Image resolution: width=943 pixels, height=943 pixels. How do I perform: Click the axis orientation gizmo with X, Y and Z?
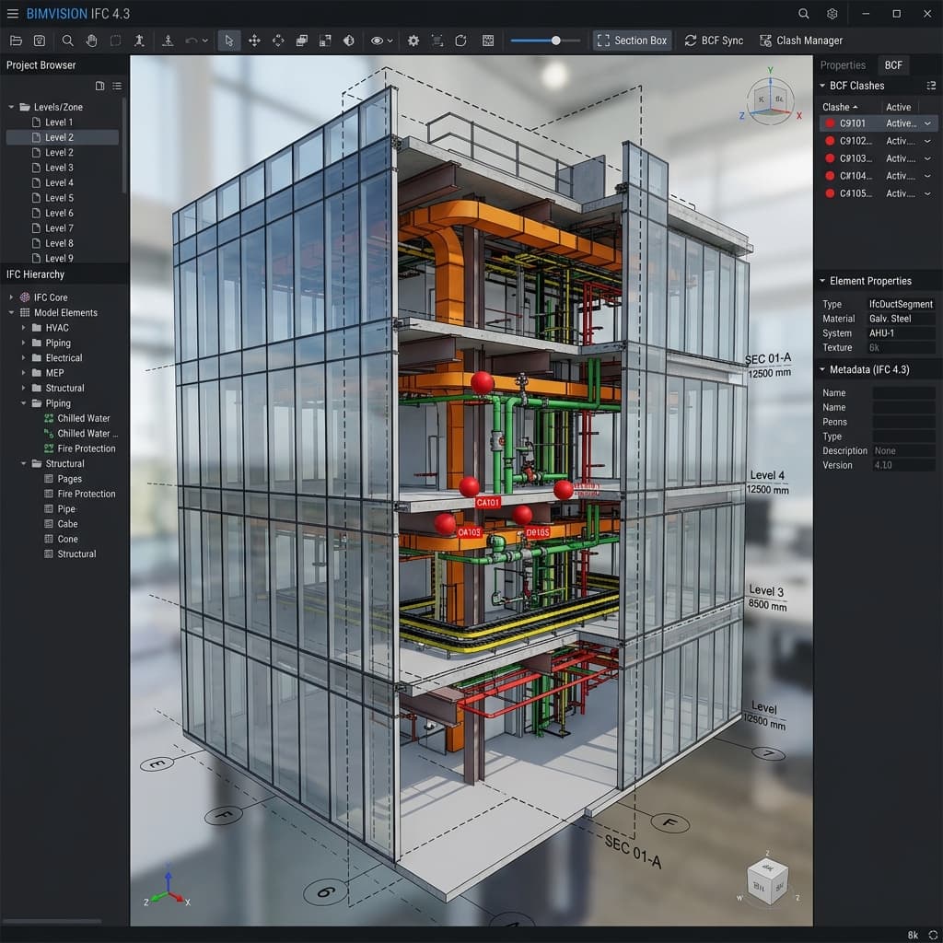770,96
